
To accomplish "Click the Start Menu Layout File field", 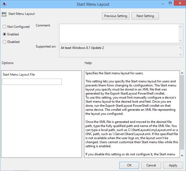I will tap(32, 82).
